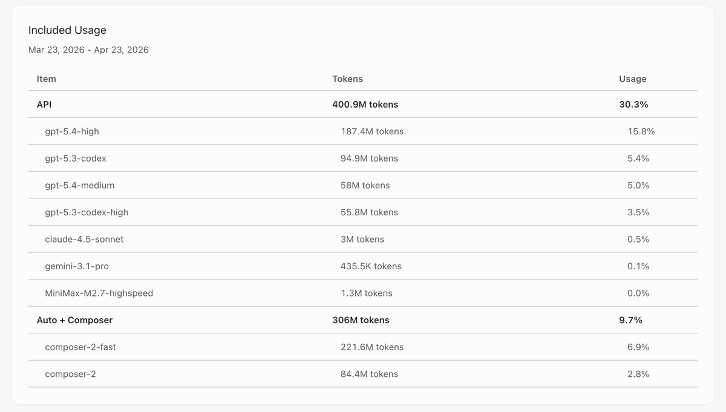Click the 0.5% usage cell
The width and height of the screenshot is (726, 412).
coord(638,239)
